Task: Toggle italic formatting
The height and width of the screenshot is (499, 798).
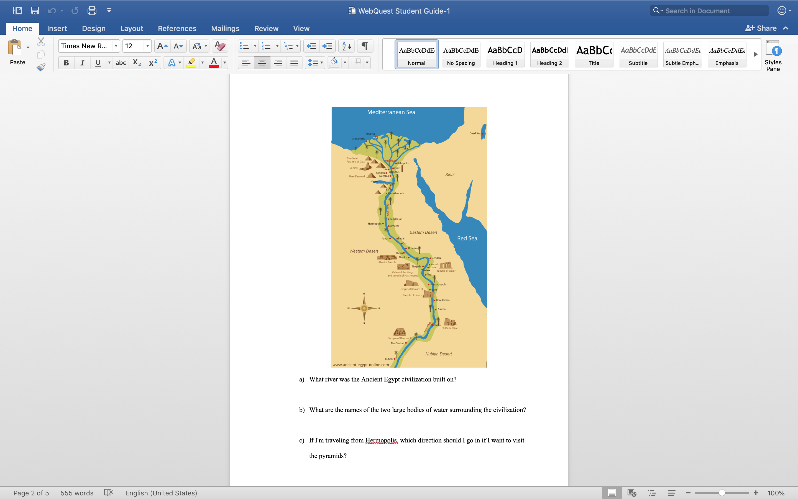Action: coord(82,62)
